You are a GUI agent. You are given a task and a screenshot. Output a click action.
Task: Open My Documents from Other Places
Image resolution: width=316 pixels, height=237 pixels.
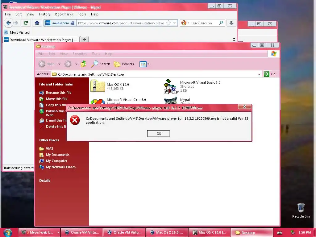coord(57,155)
